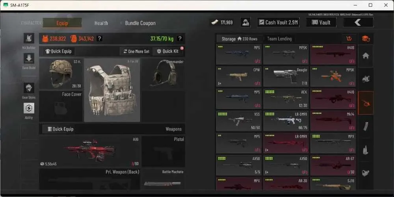394x197 pixels.
Task: Open the Kit Builder icon
Action: click(x=29, y=39)
